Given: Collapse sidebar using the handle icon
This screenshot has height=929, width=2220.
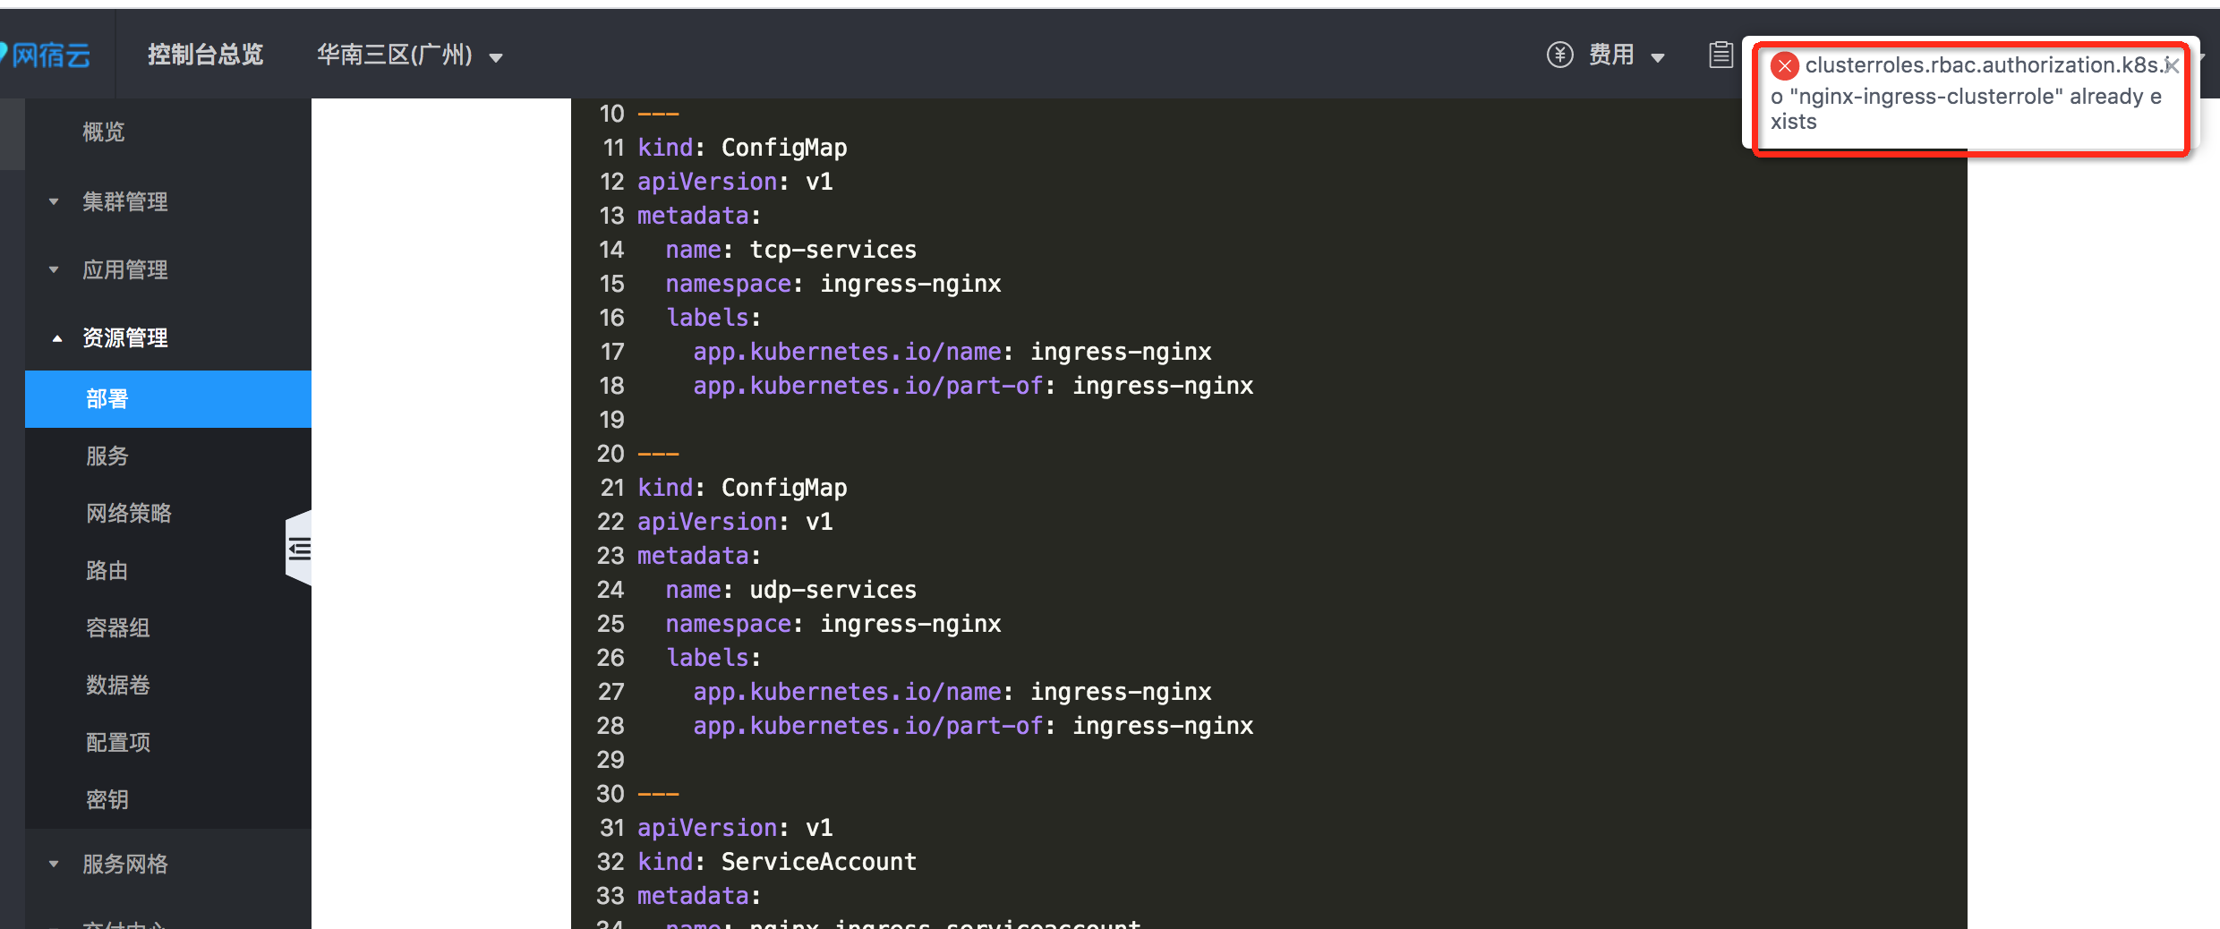Looking at the screenshot, I should (299, 549).
